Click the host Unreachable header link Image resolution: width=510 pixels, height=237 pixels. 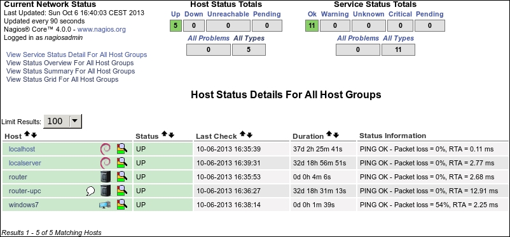[x=228, y=15]
